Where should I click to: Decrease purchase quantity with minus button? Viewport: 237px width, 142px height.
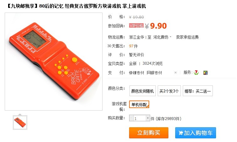coord(131,118)
